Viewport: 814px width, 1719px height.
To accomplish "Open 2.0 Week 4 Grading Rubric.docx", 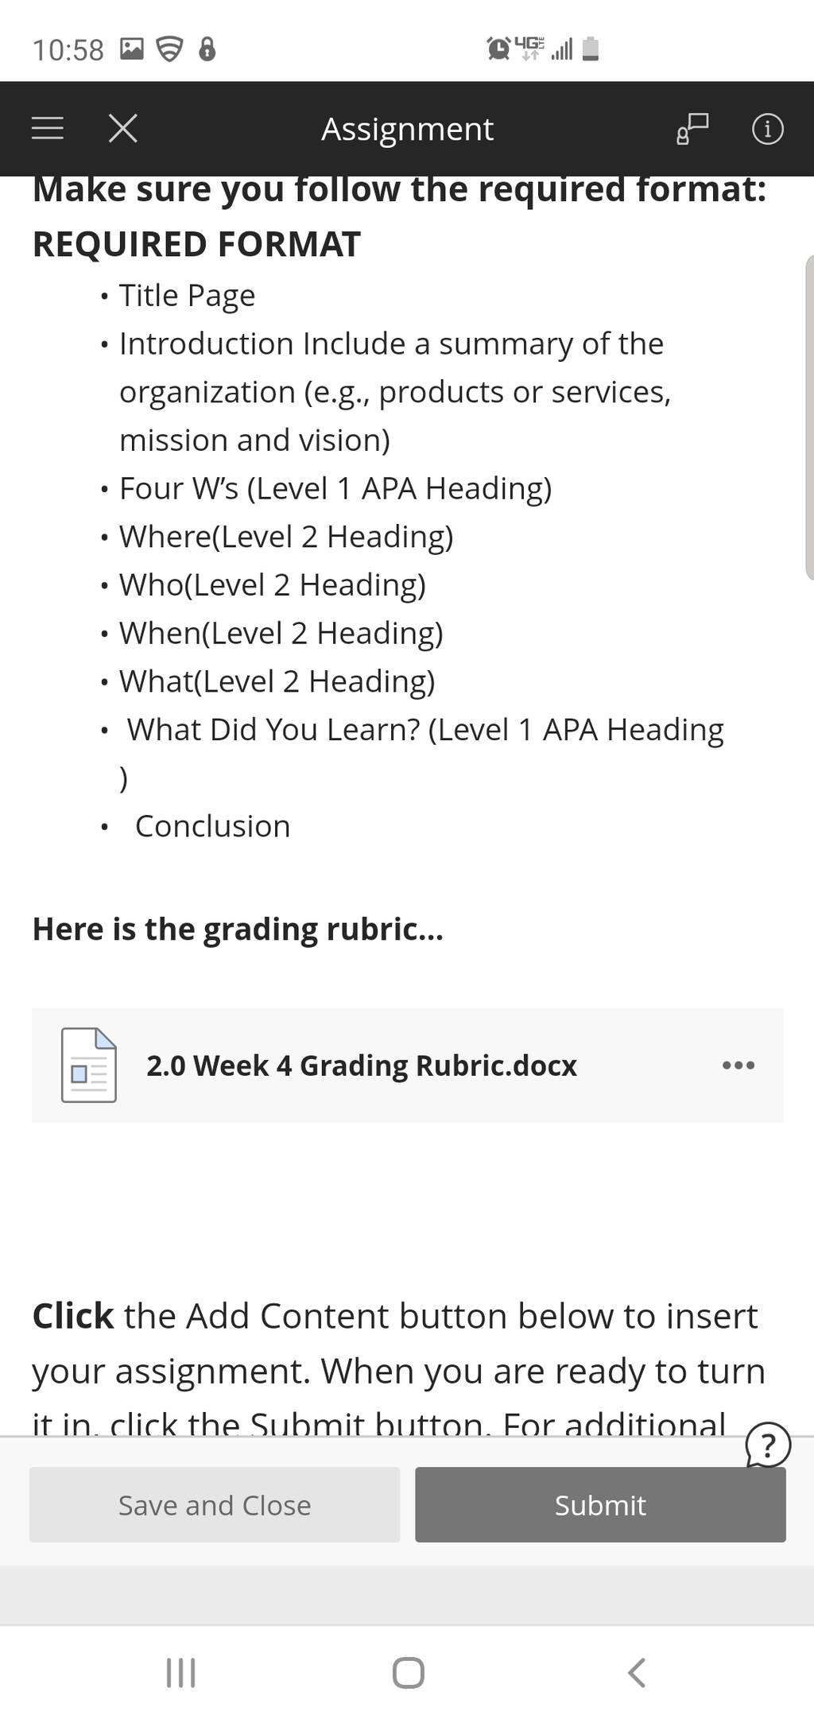I will (x=362, y=1065).
